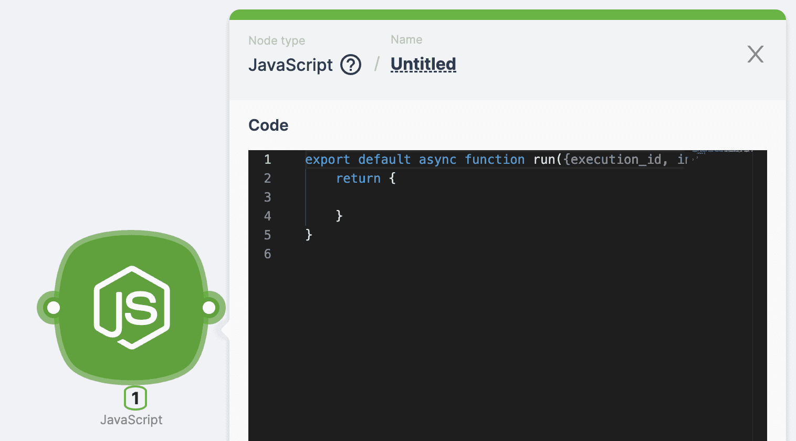Click the closing brace on line 5

309,235
